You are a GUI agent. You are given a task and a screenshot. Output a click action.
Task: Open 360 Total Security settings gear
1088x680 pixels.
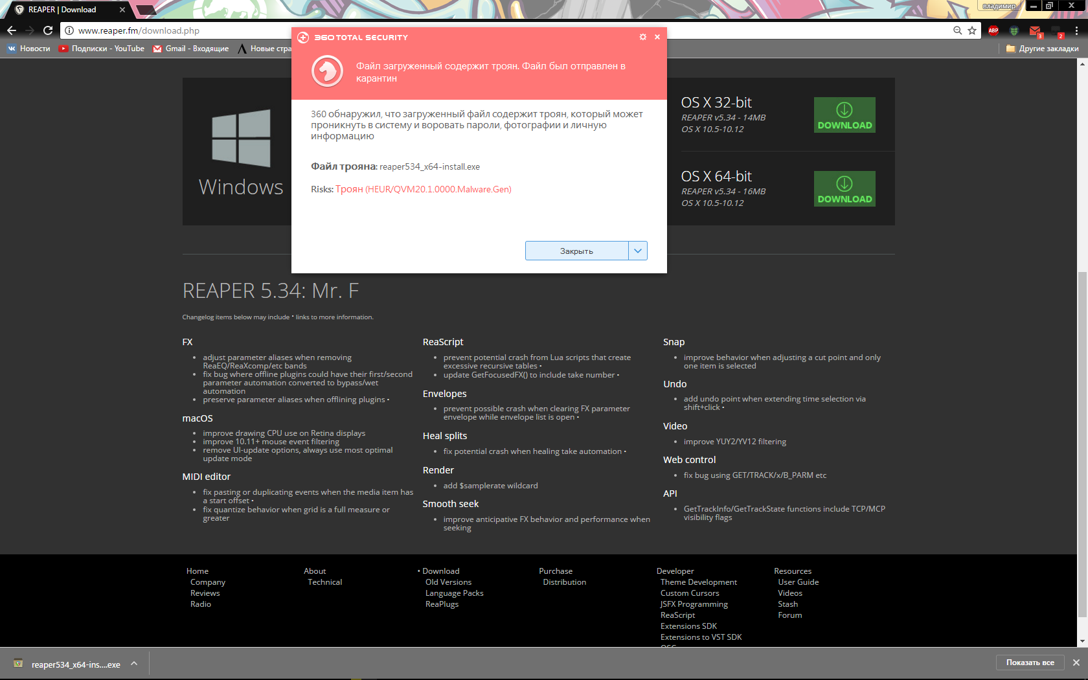(643, 37)
